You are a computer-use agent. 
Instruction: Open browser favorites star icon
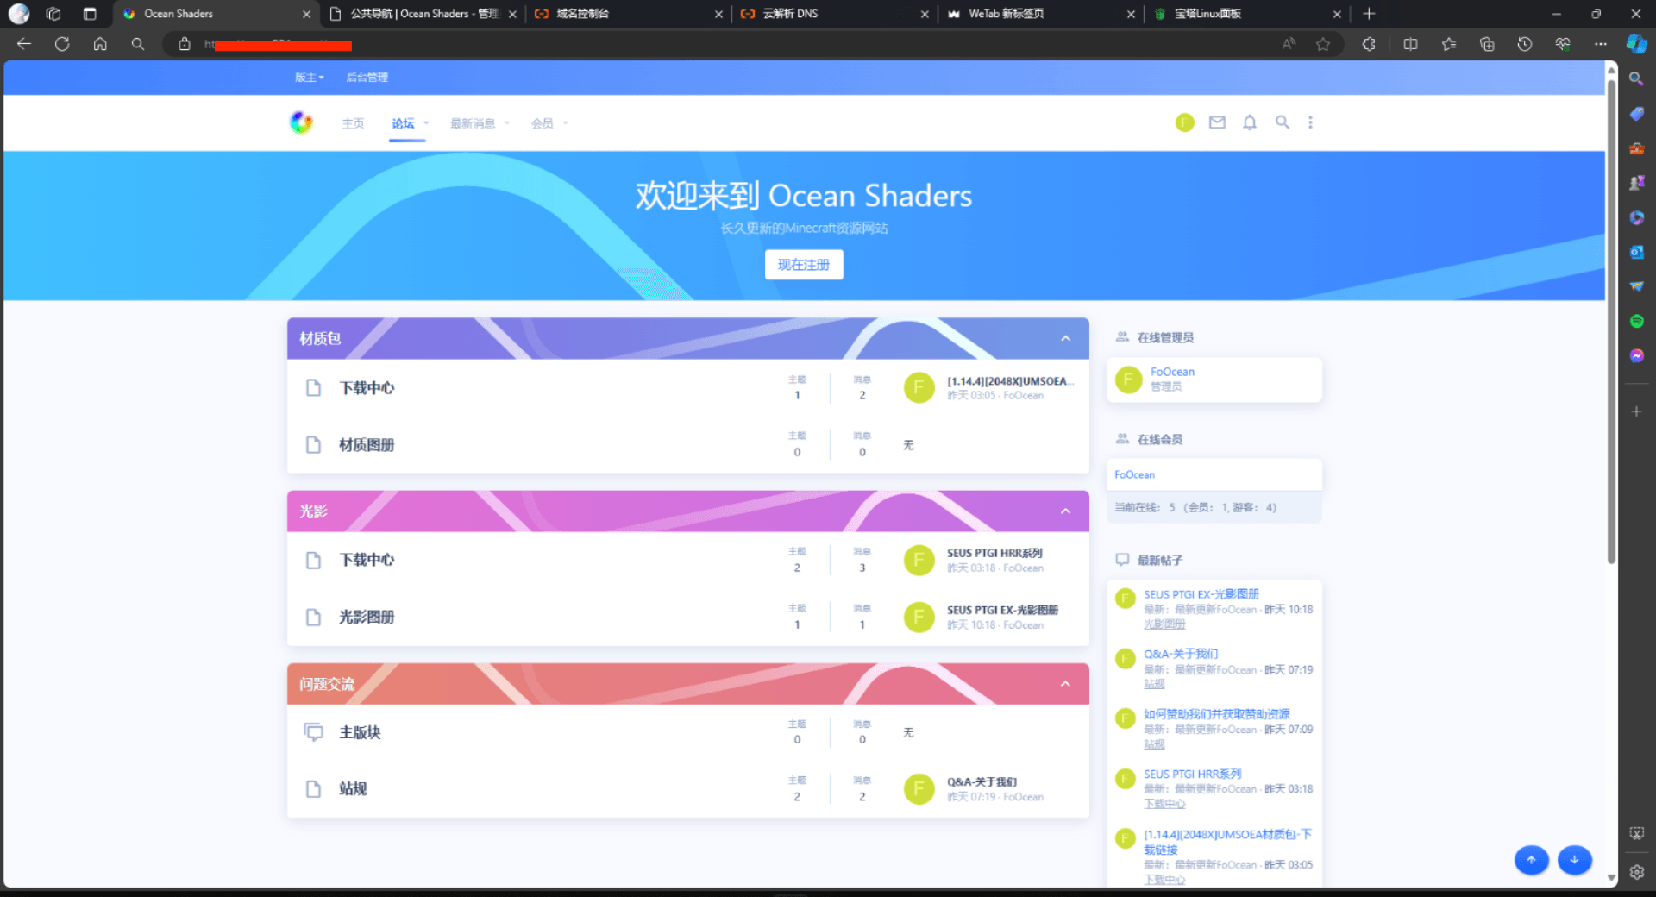point(1323,44)
